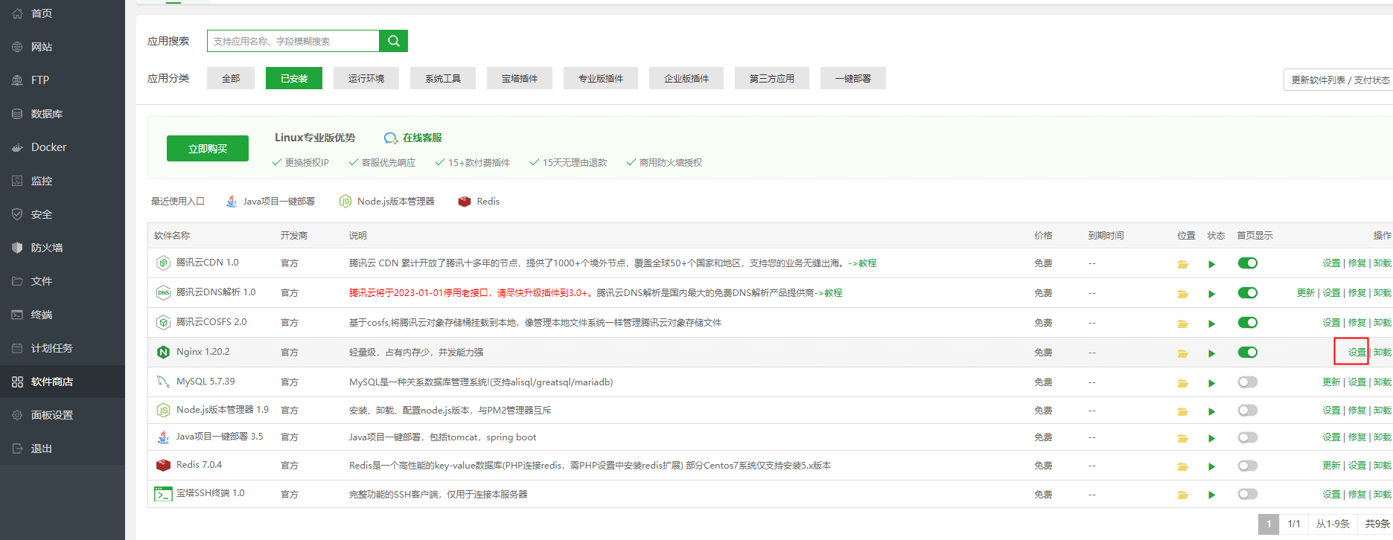Open folder location for 腾讯云DNS解析 row
Screen dimensions: 1393x540
(x=1182, y=294)
